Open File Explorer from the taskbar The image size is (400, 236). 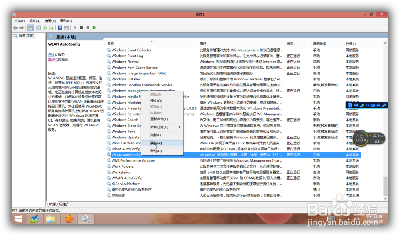(x=51, y=219)
